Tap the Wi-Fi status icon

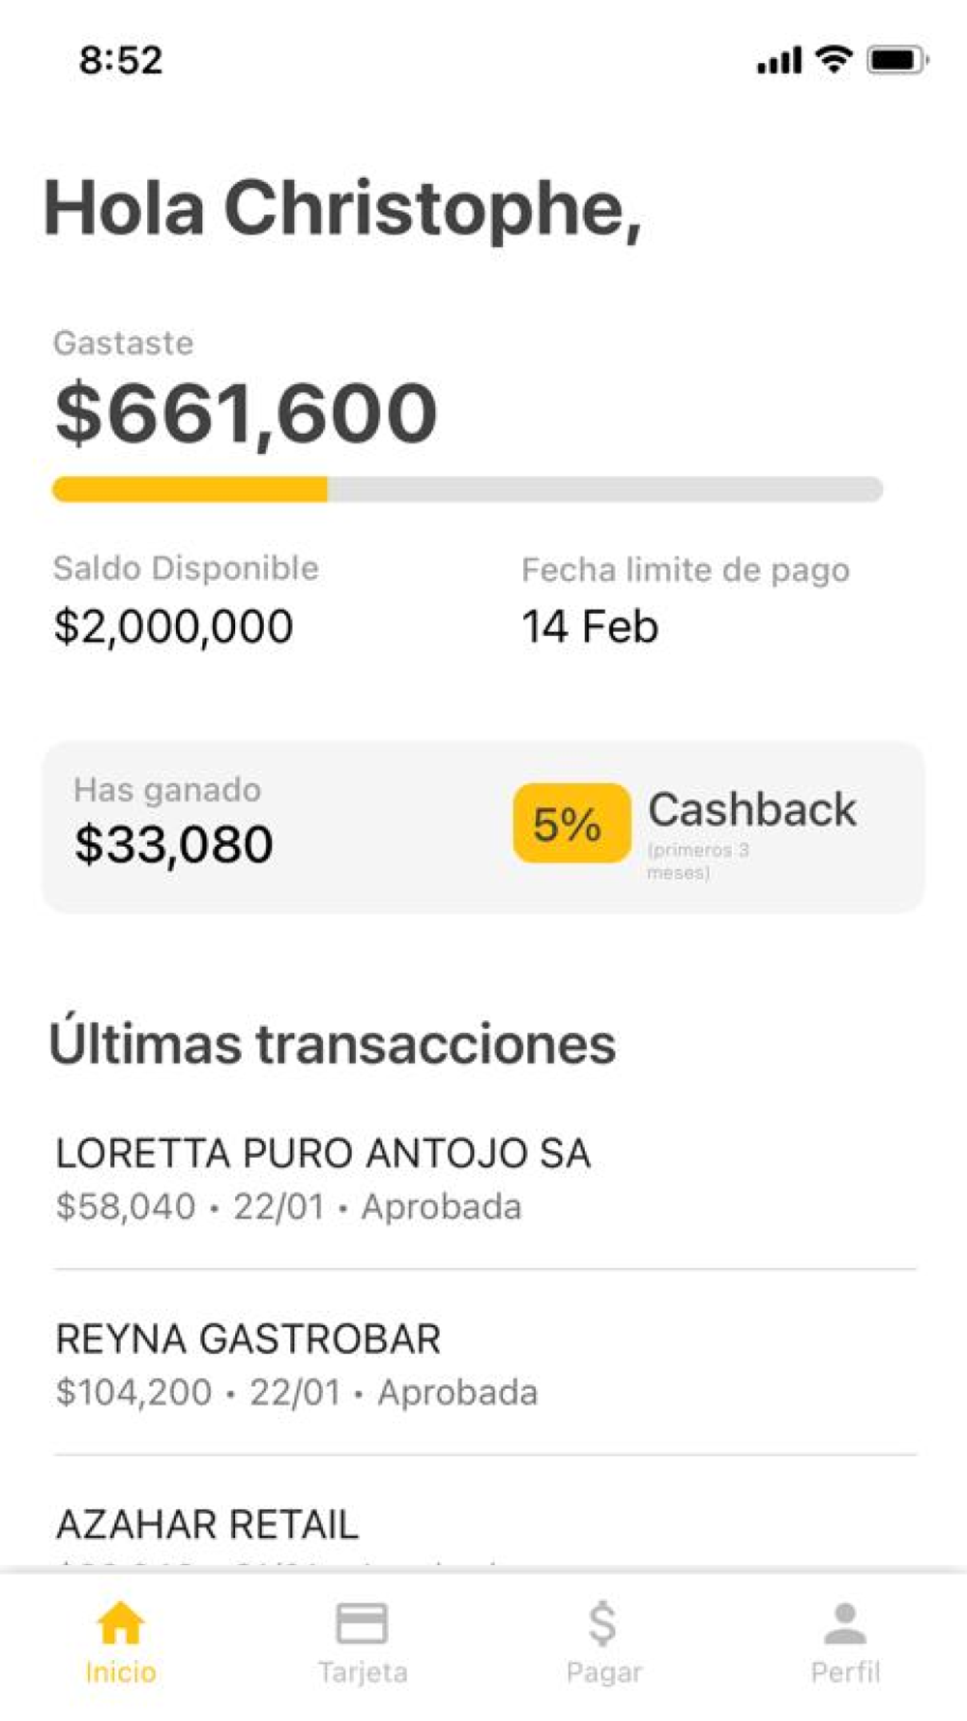pyautogui.click(x=834, y=59)
